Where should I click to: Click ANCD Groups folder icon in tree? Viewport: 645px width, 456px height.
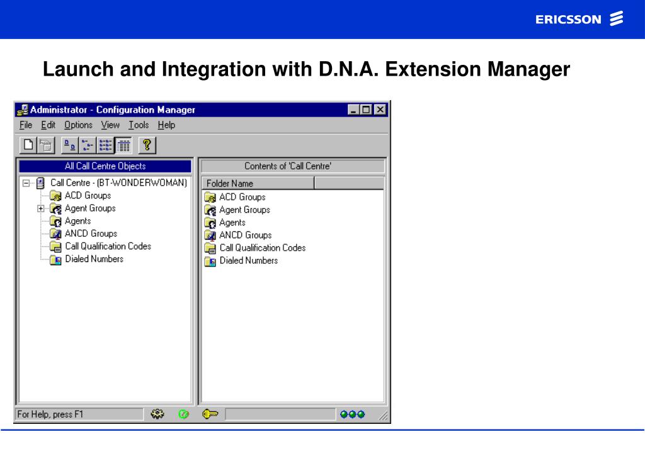(x=55, y=234)
